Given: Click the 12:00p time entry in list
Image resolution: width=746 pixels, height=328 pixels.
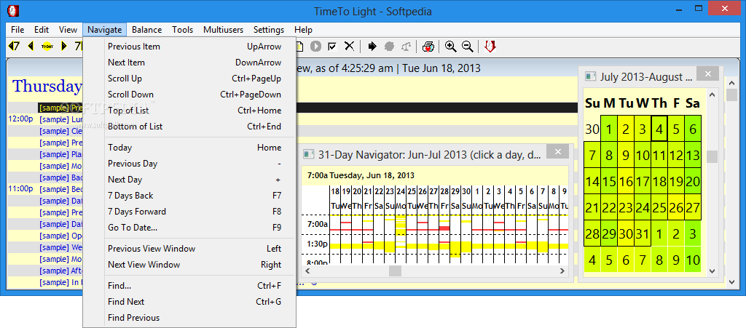Looking at the screenshot, I should point(20,119).
